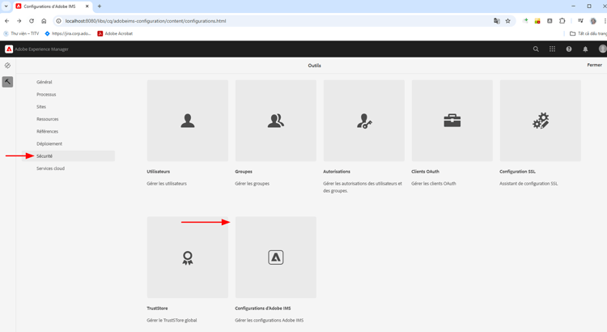Reload the page with refresh icon

[32, 21]
